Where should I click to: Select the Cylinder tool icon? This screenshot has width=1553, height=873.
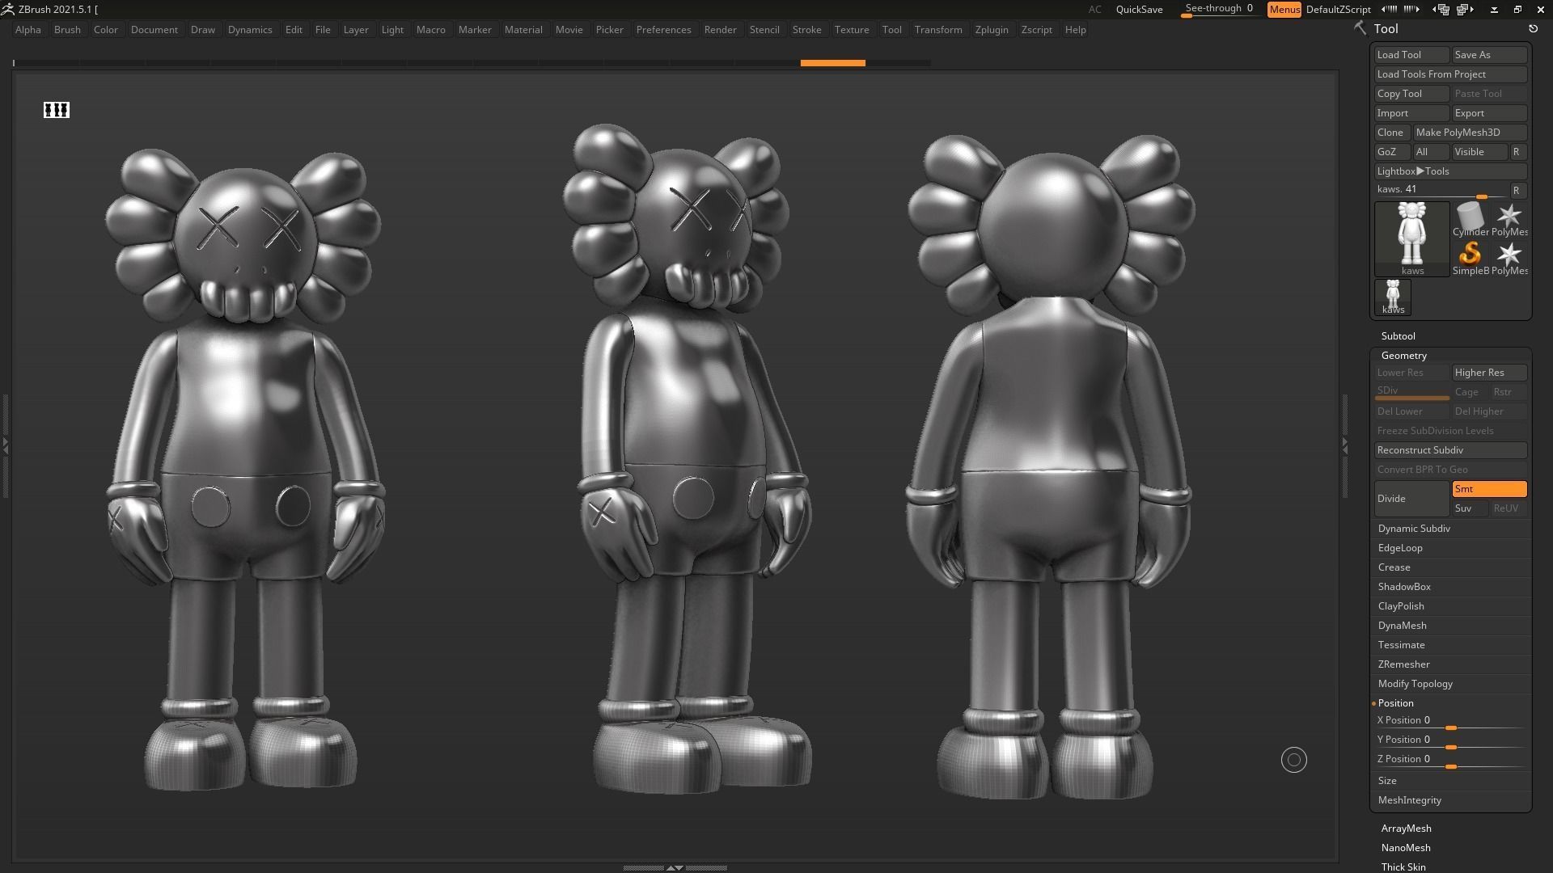coord(1470,219)
